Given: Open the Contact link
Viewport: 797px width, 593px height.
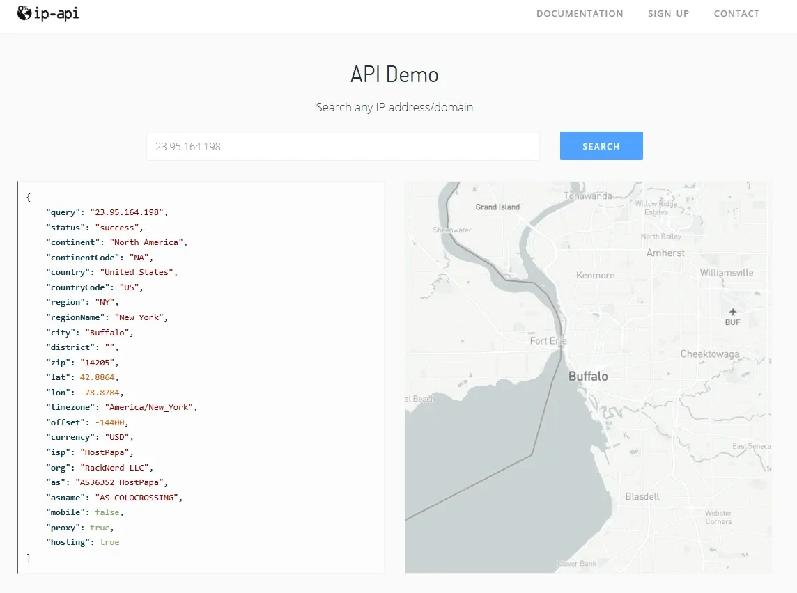Looking at the screenshot, I should tap(736, 14).
